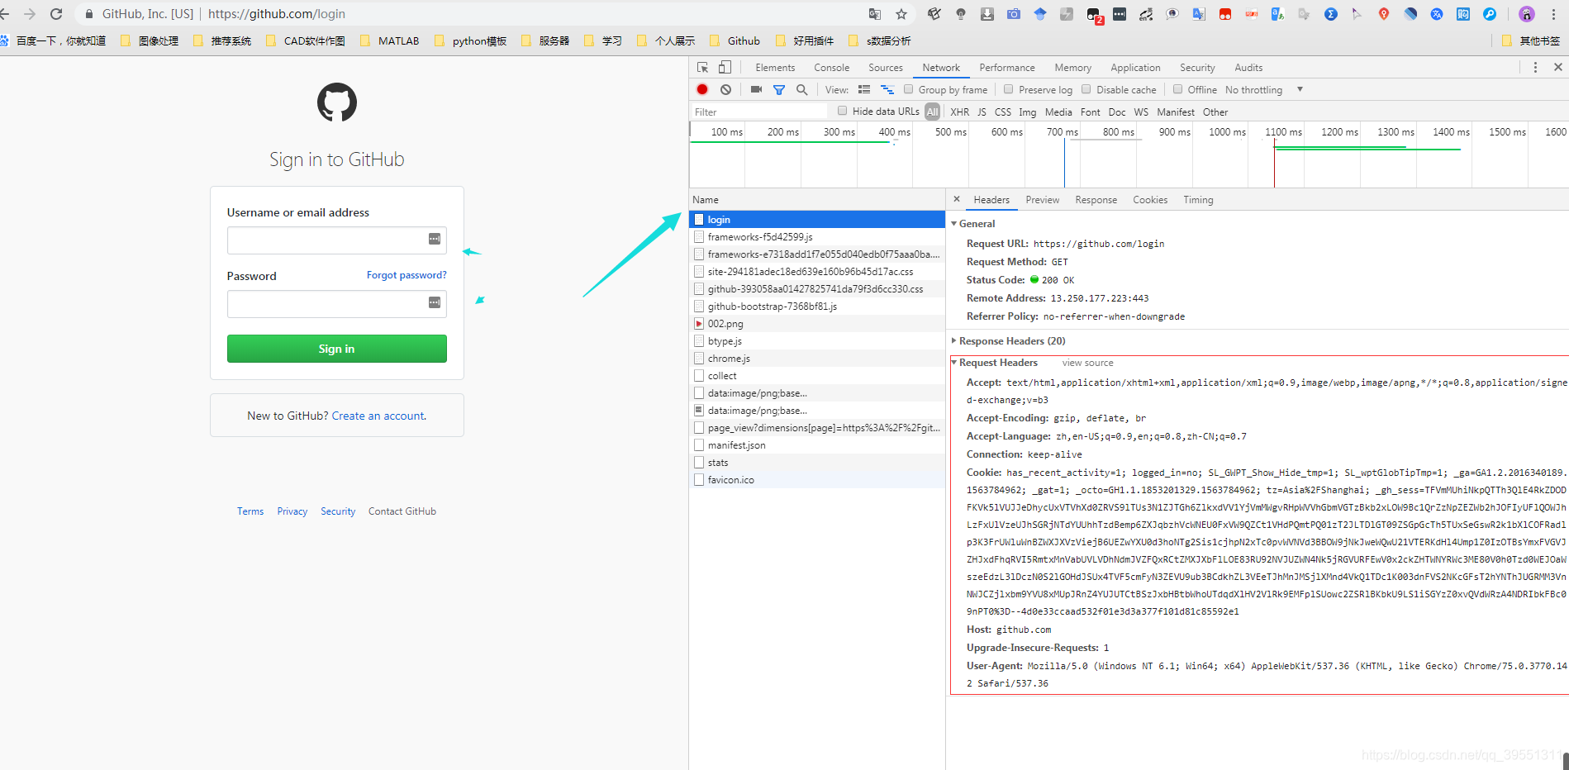Show the Preview tab of the request
1569x770 pixels.
[1042, 200]
